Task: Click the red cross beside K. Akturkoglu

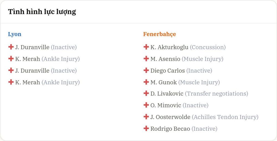Action: pos(146,47)
